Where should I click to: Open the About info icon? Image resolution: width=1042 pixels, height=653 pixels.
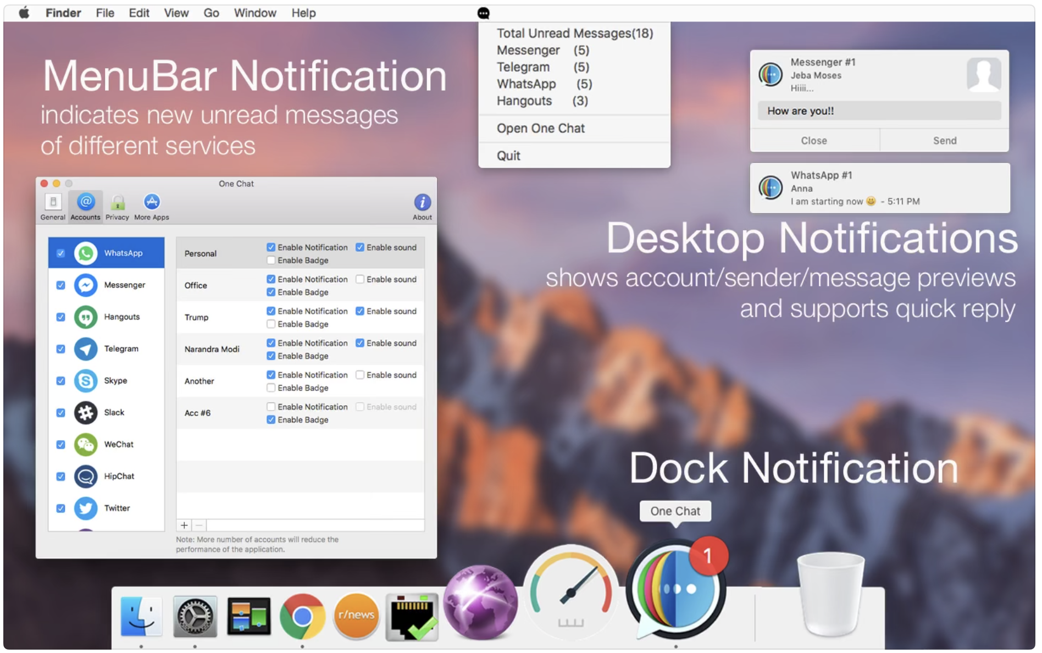(x=422, y=207)
